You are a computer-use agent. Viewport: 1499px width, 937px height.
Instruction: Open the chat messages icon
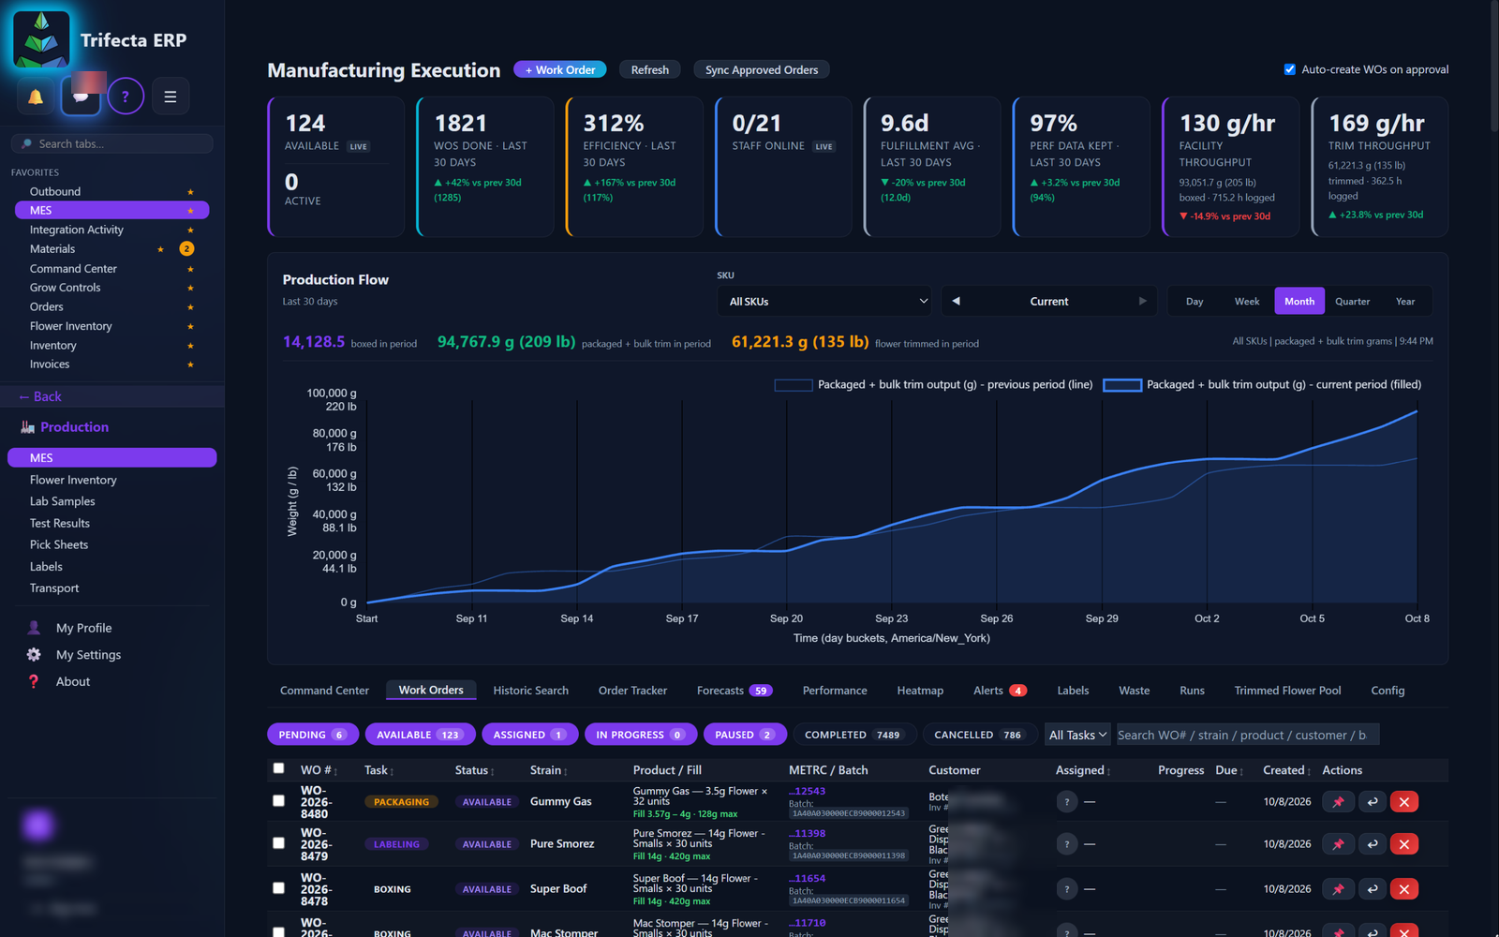81,97
